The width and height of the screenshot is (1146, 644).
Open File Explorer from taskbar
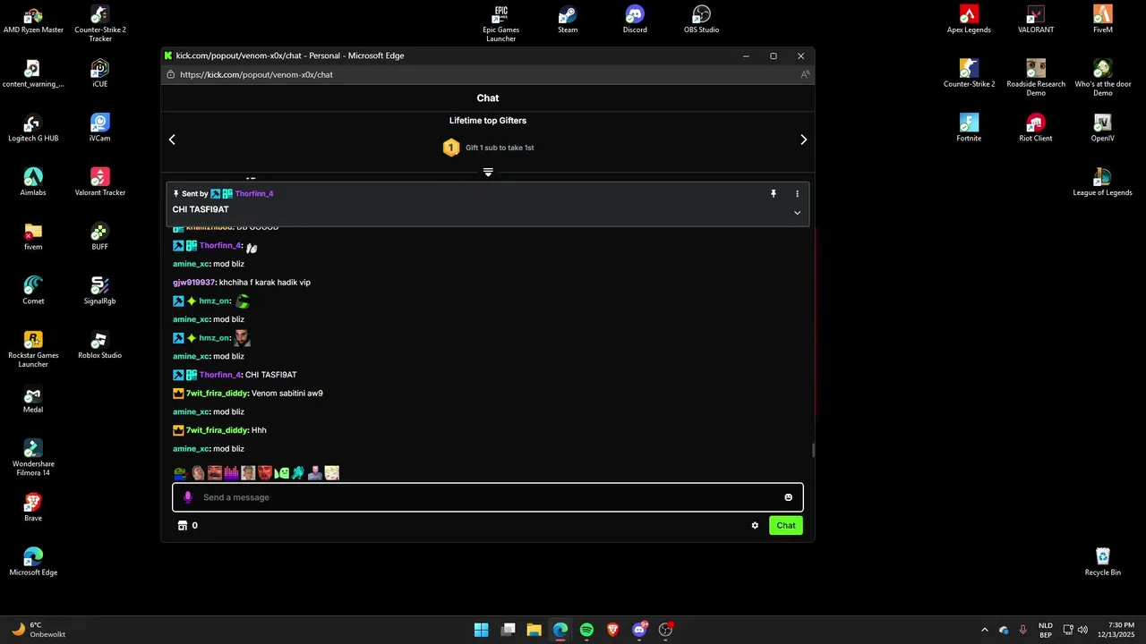point(534,630)
